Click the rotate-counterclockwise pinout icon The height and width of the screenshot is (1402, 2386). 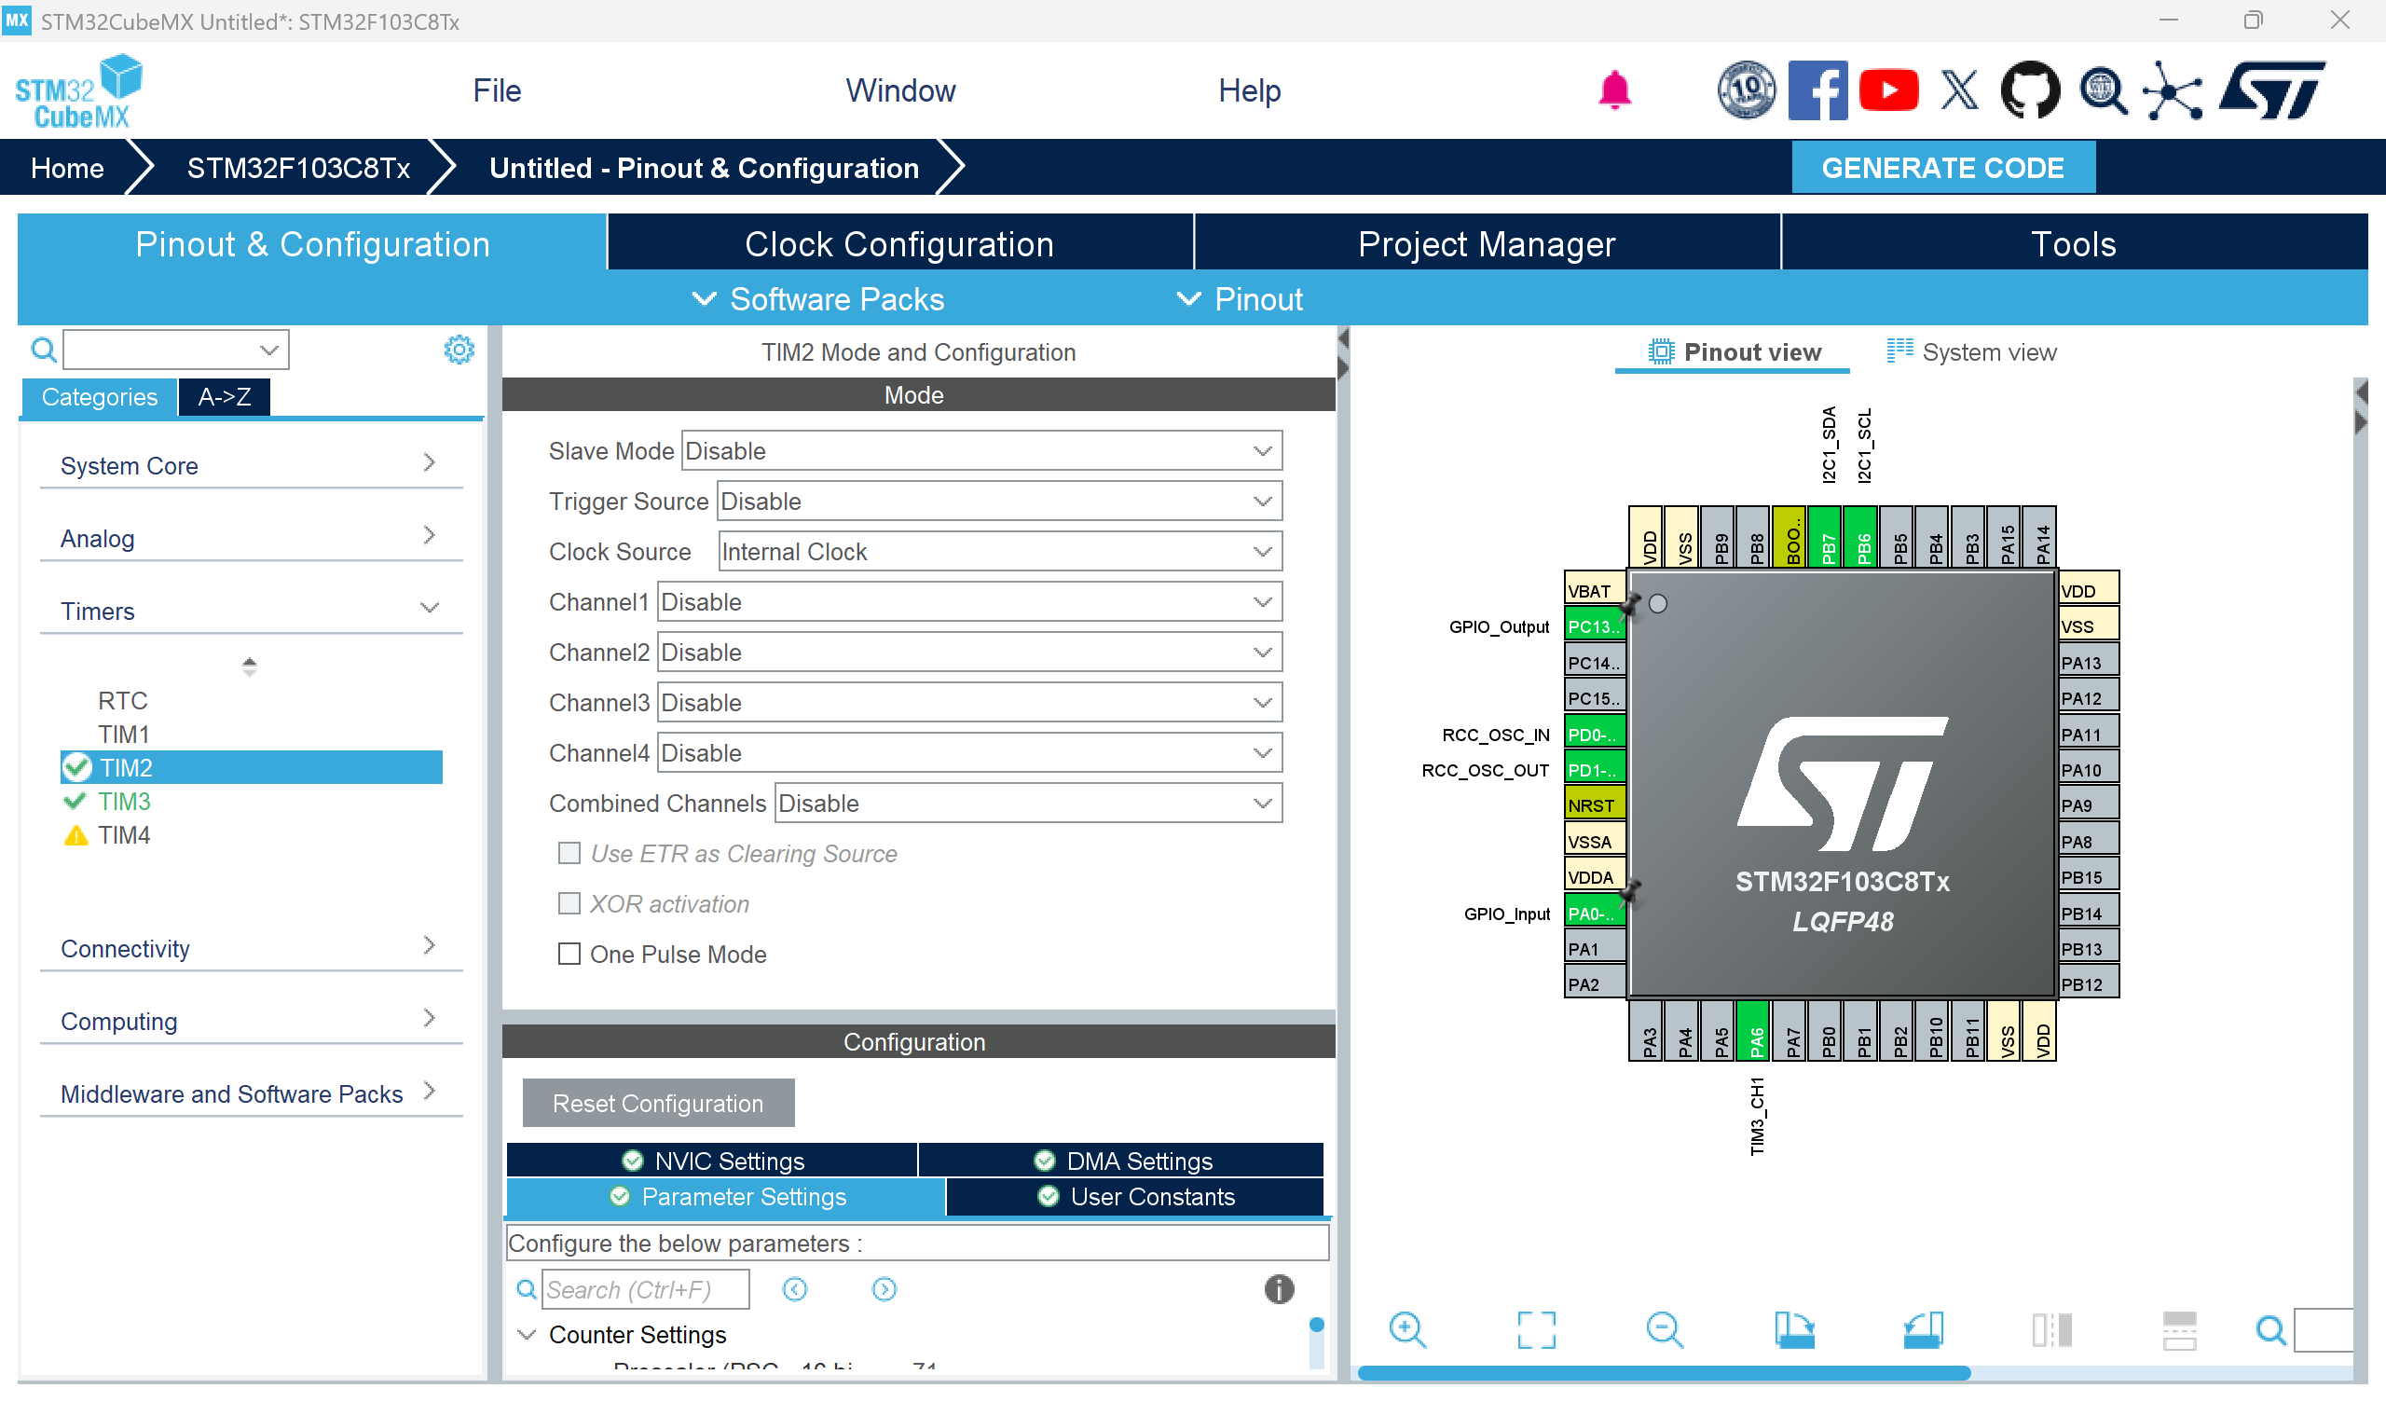pyautogui.click(x=1923, y=1330)
